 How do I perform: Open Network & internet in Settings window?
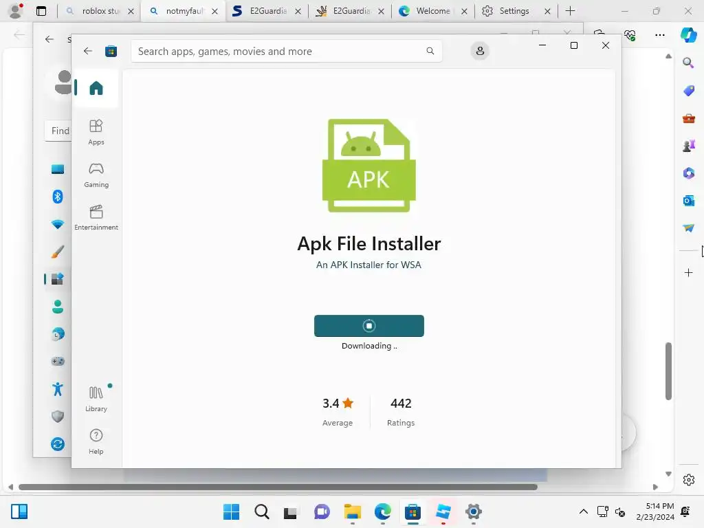58,224
